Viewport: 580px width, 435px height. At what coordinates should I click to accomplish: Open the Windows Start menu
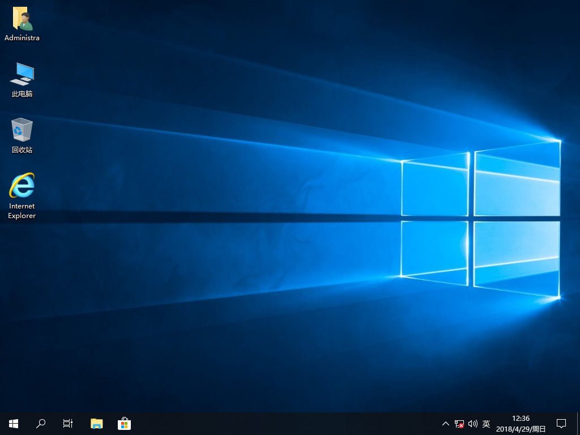(x=14, y=423)
